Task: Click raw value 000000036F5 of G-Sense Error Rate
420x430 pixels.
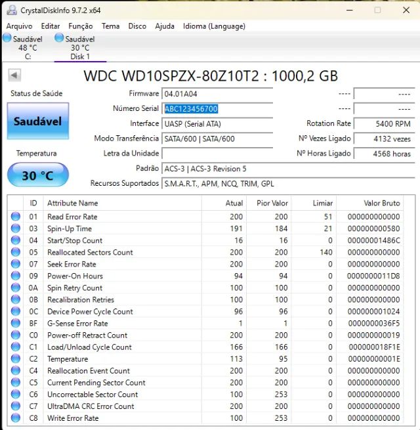Action: click(374, 324)
